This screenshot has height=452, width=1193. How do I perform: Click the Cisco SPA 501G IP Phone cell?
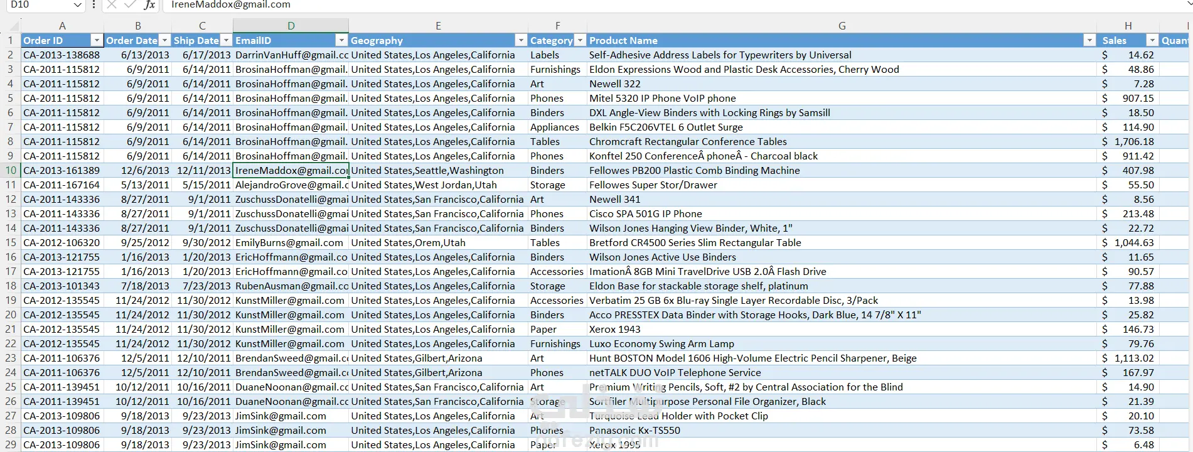pyautogui.click(x=842, y=213)
